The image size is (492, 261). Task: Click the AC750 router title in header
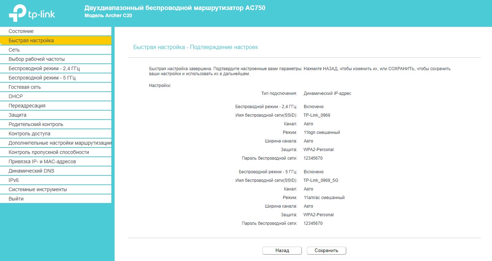[x=175, y=8]
